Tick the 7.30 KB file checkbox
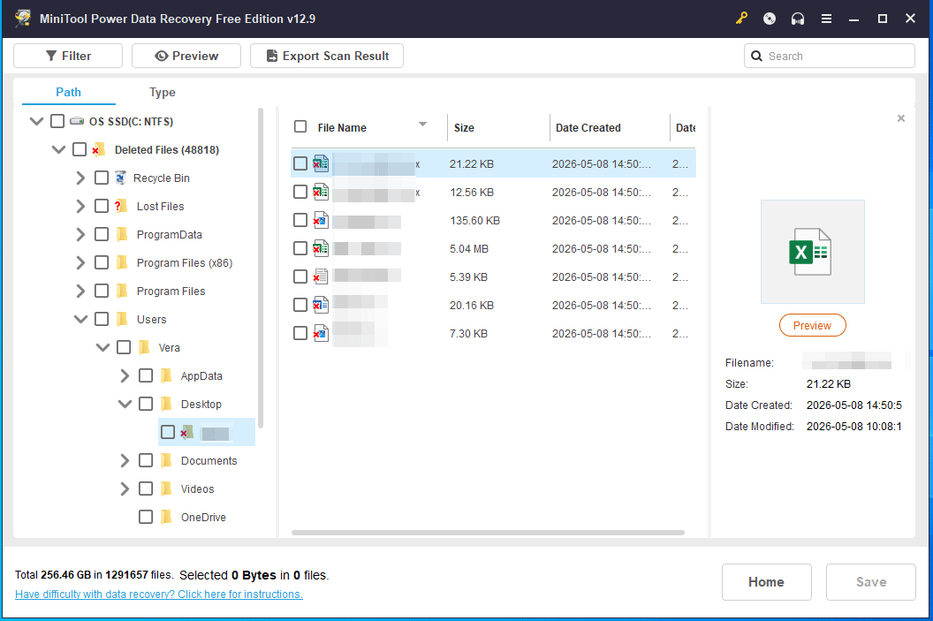The height and width of the screenshot is (621, 933). pos(300,333)
